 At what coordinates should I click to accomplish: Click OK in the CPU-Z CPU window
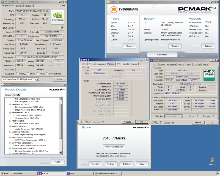[x=212, y=123]
